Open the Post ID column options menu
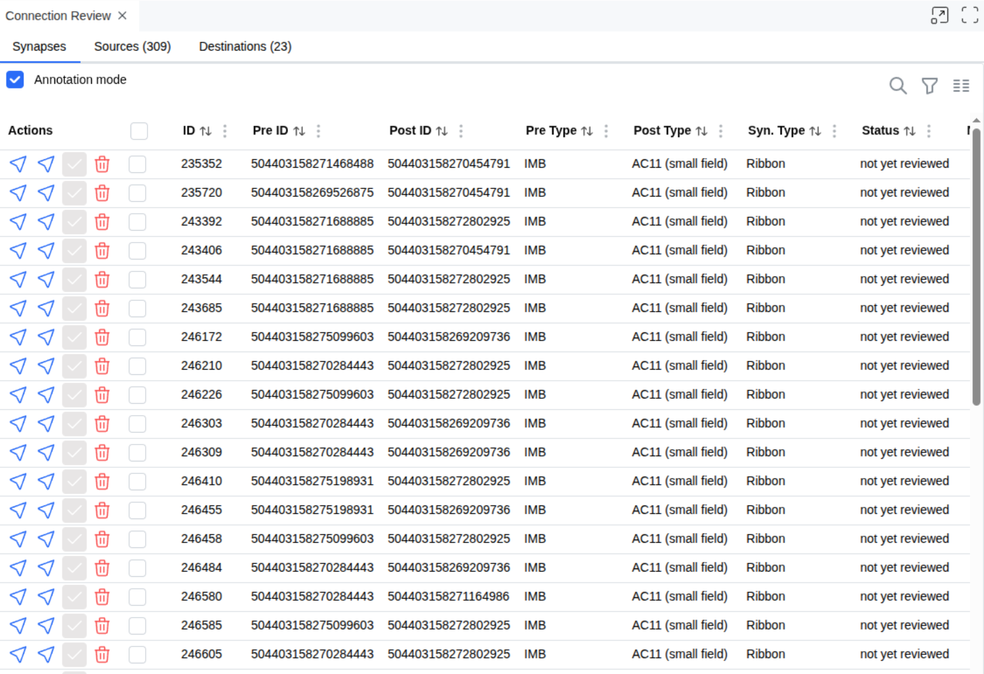Screen dimensions: 984x674 click(x=461, y=131)
